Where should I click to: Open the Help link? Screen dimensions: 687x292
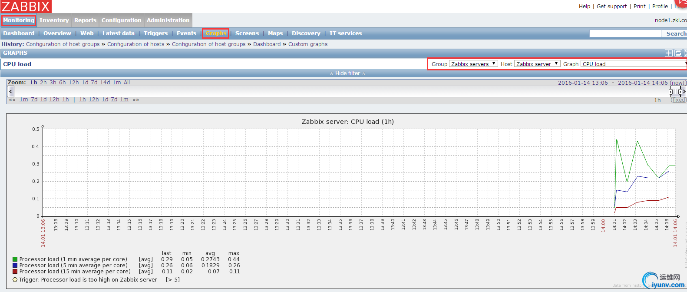click(x=585, y=7)
